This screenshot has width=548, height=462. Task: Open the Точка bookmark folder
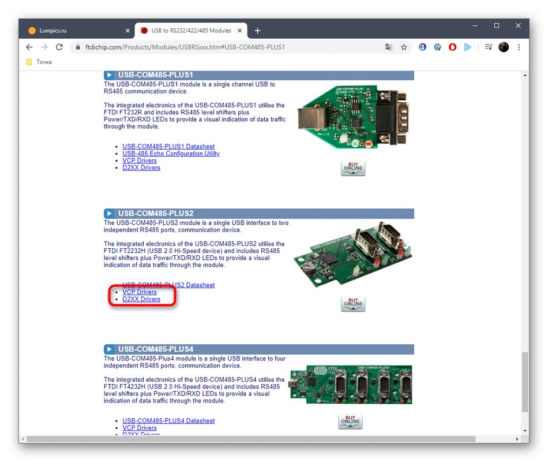point(39,62)
